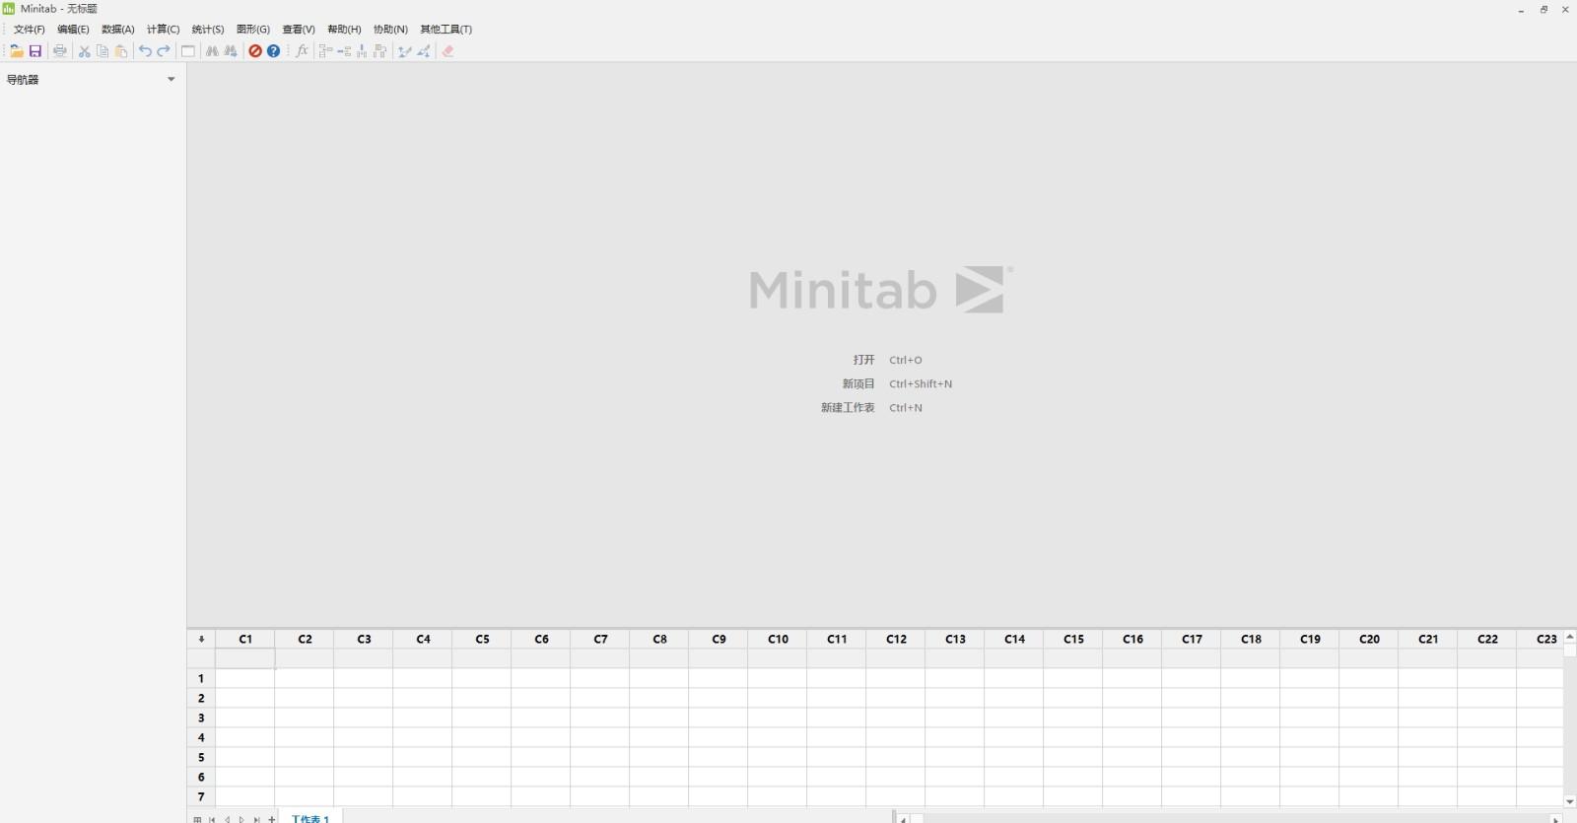
Task: Open the 协助(N) menu
Action: [390, 30]
